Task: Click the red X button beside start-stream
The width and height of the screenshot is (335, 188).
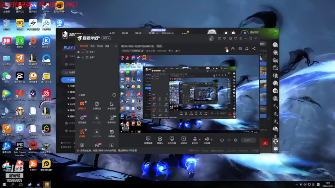Action: 265,142
